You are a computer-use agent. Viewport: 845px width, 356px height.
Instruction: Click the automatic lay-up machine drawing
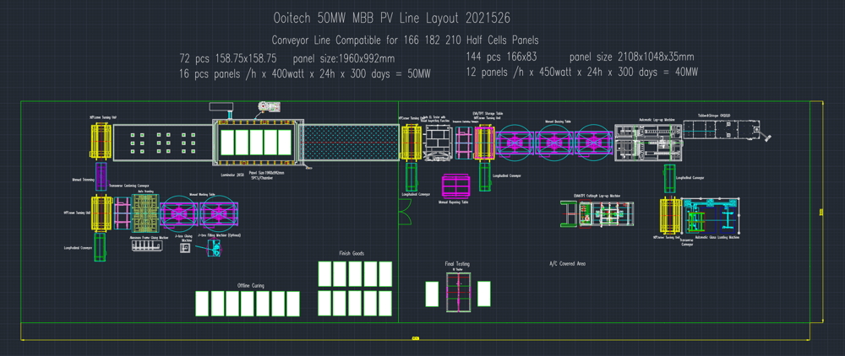648,142
